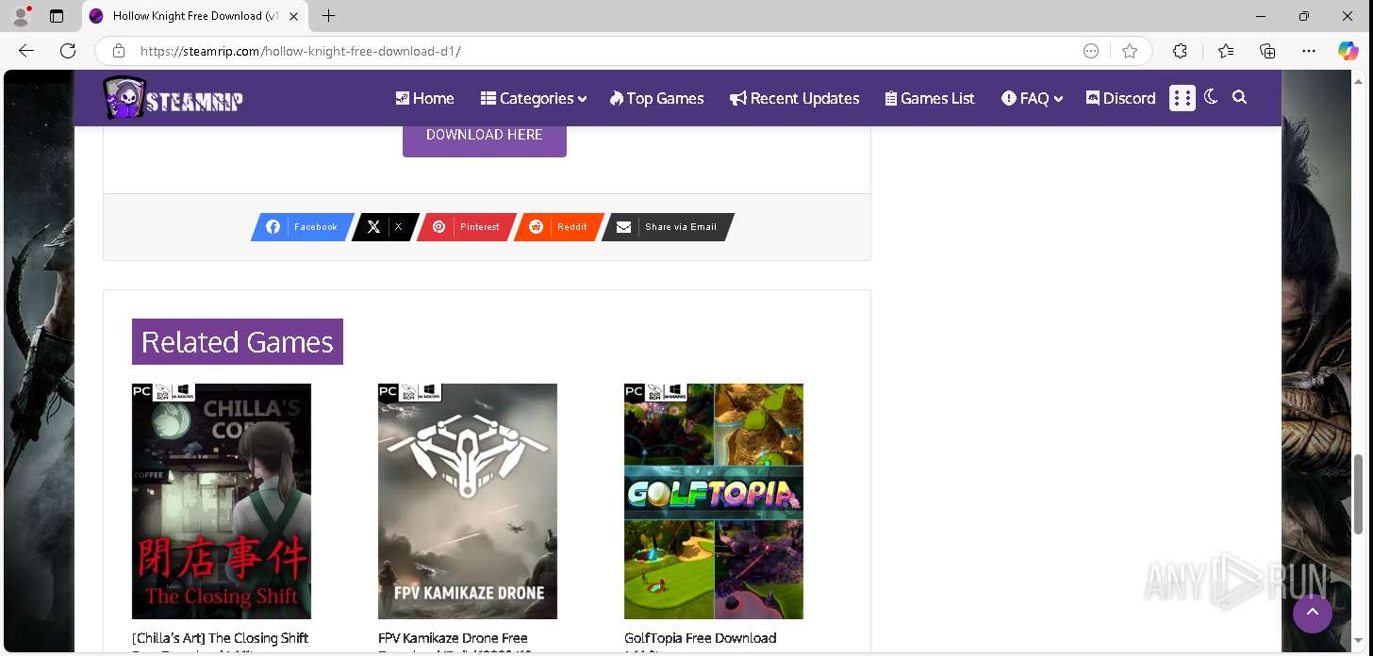Open the browser profile avatar icon
Screen dimensions: 1373x656
(x=21, y=16)
